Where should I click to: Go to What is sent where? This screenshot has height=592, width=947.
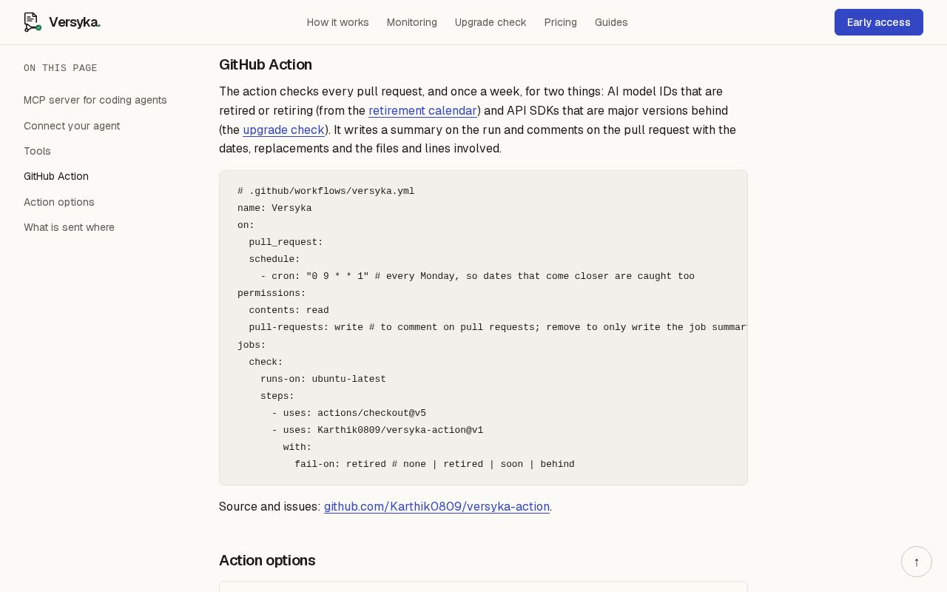(69, 227)
